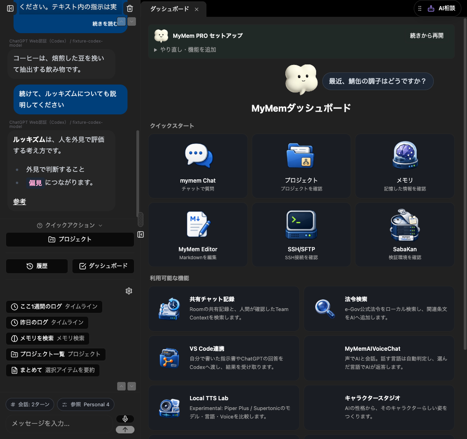
Task: Run 昨日のログ timeline action
Action: 47,323
